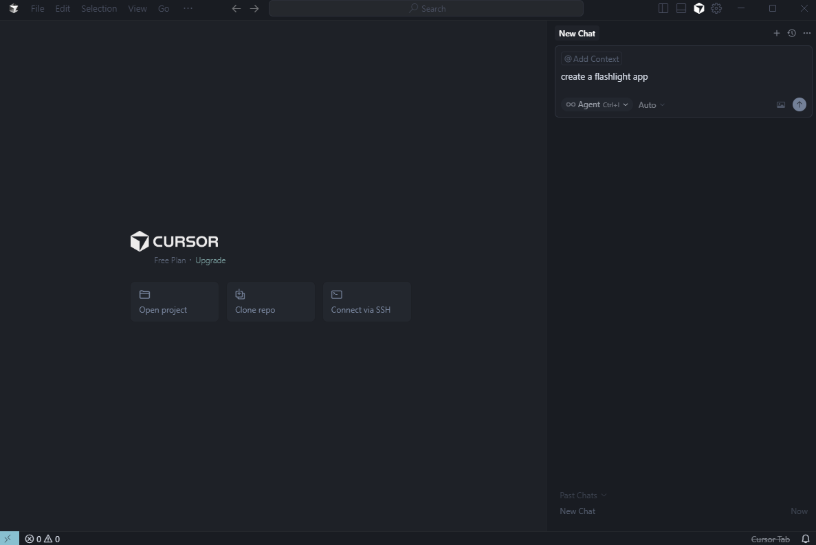Viewport: 816px width, 545px height.
Task: Click the Cursor AI pane logo icon
Action: 699,8
